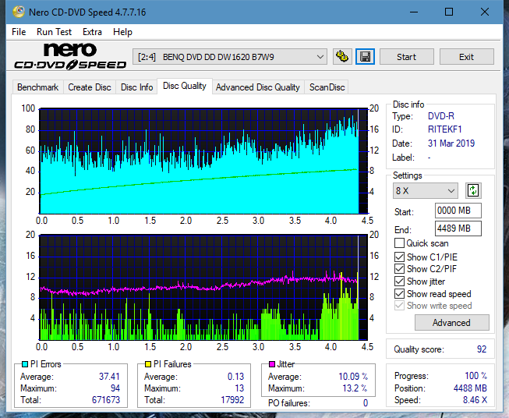
Task: Click the Nero app icon in title bar
Action: (19, 12)
